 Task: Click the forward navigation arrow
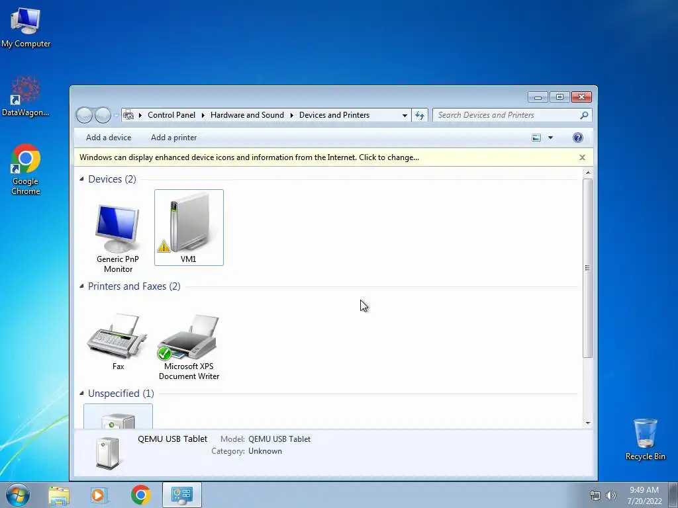(103, 115)
